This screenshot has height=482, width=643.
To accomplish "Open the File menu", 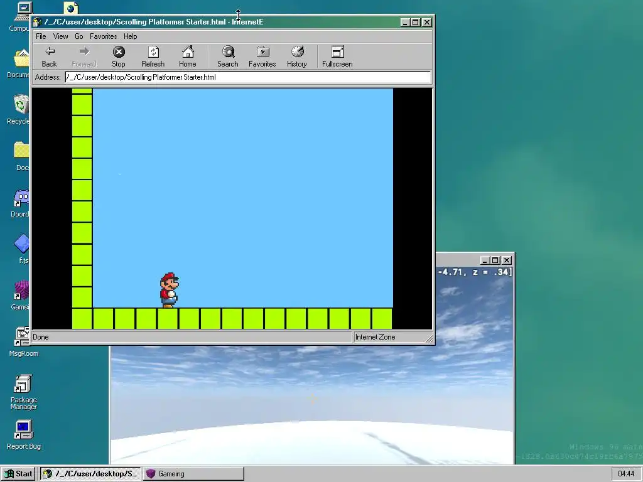I will pos(41,36).
